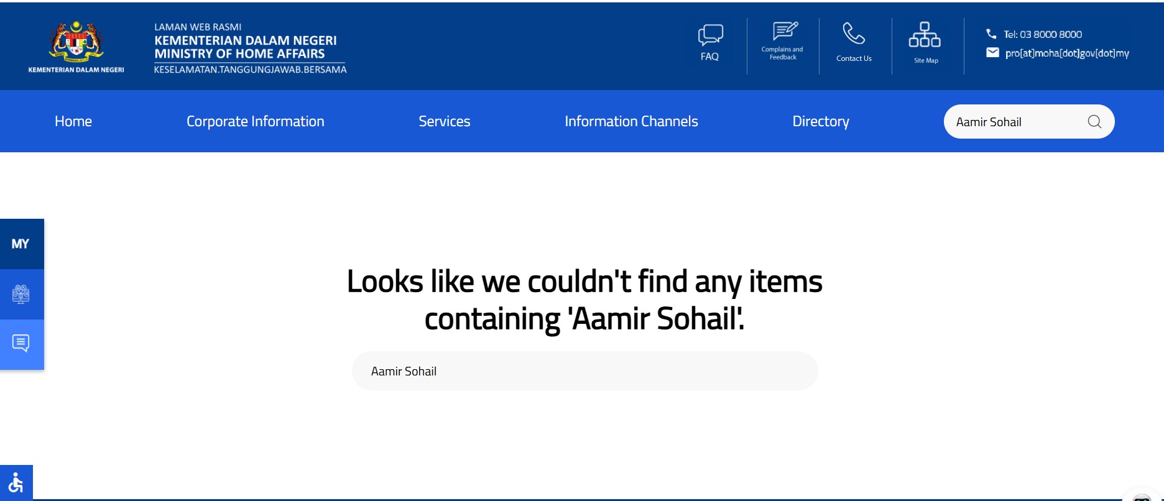Open the Directory menu

[820, 121]
